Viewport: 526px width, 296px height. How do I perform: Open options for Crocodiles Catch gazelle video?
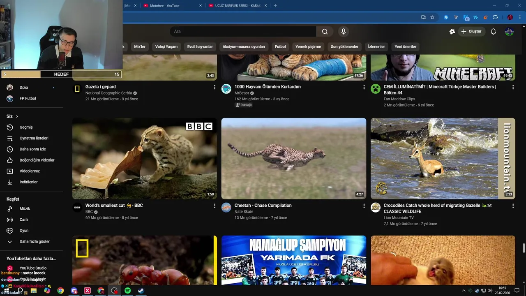coord(513,206)
